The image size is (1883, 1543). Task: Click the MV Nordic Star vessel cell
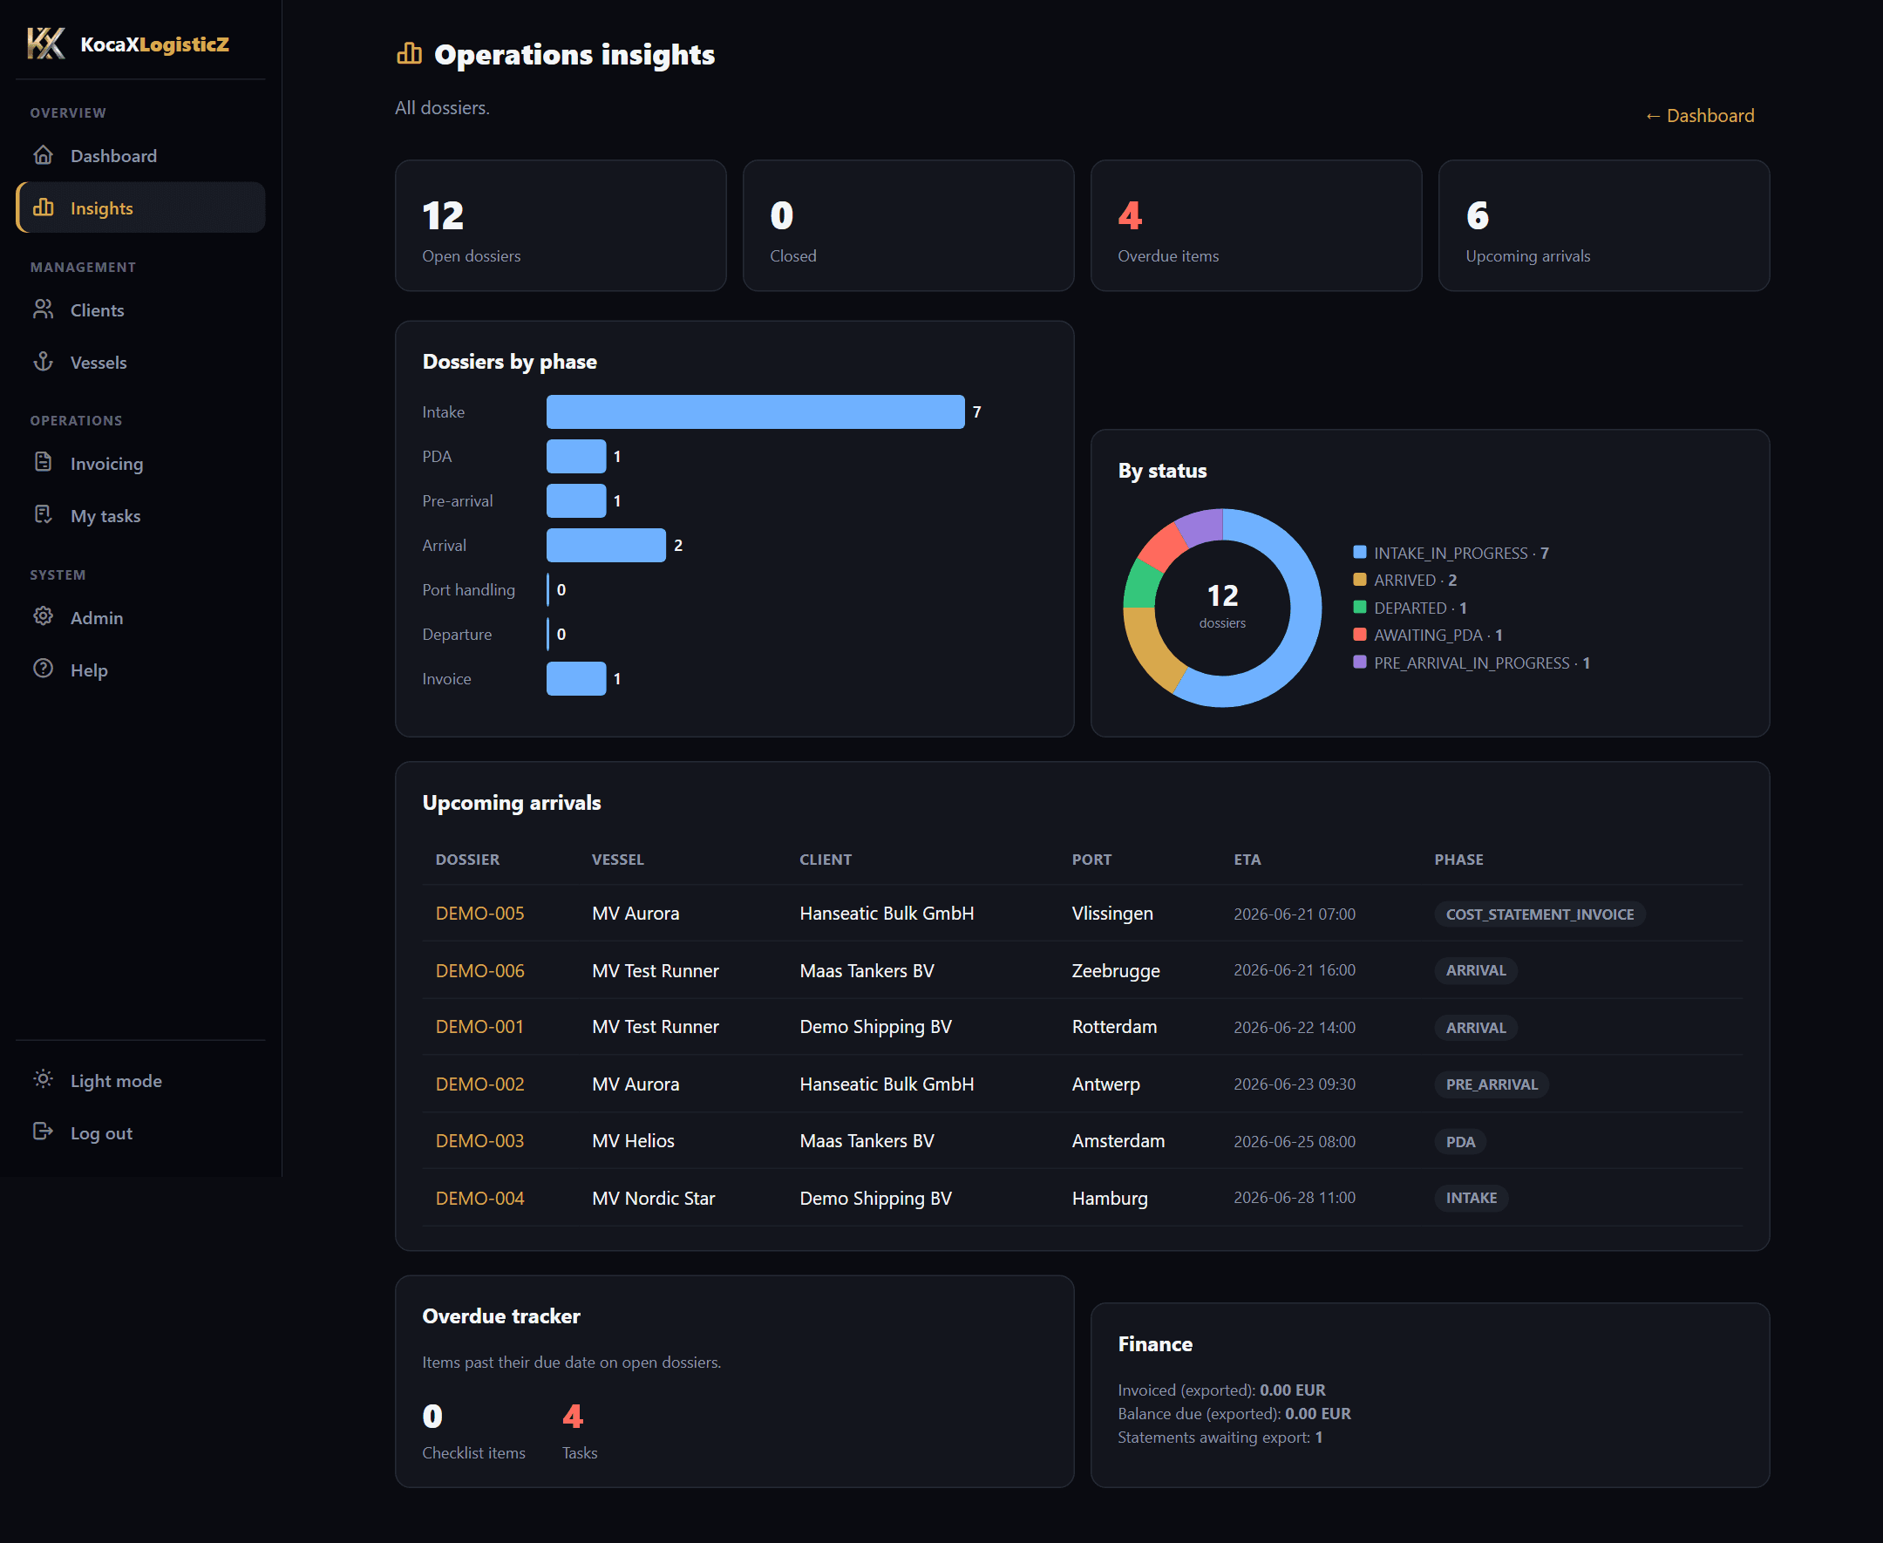click(x=653, y=1198)
